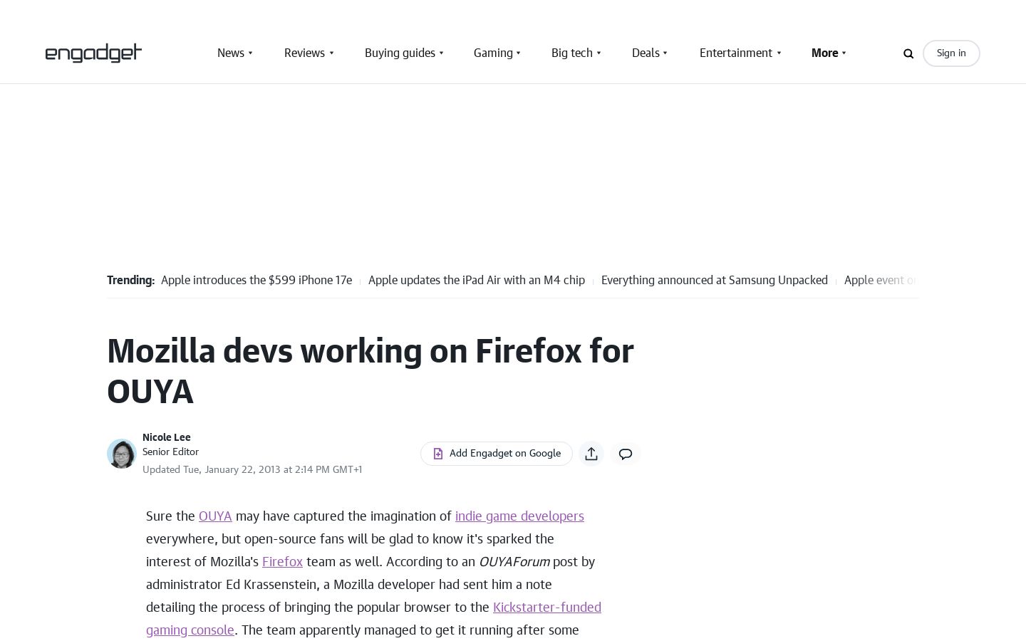
Task: Follow the Kickstarter-funded link in the article
Action: 547,607
